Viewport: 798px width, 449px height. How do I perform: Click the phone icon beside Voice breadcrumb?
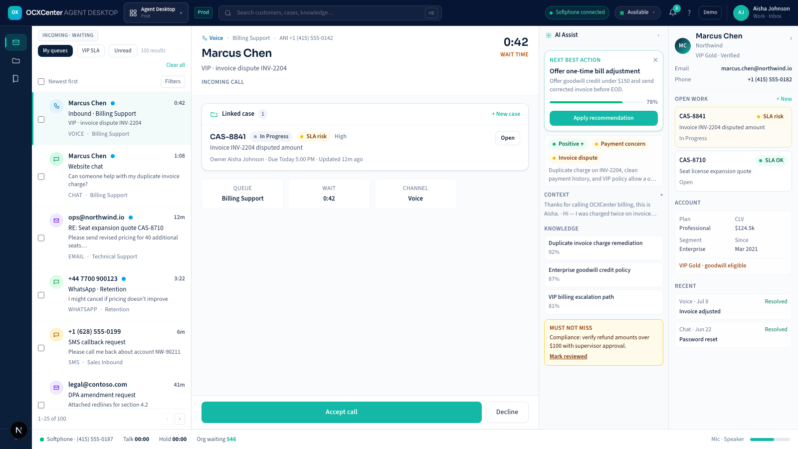[204, 38]
